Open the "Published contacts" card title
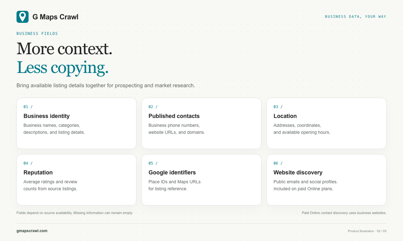The height and width of the screenshot is (241, 403). point(174,116)
